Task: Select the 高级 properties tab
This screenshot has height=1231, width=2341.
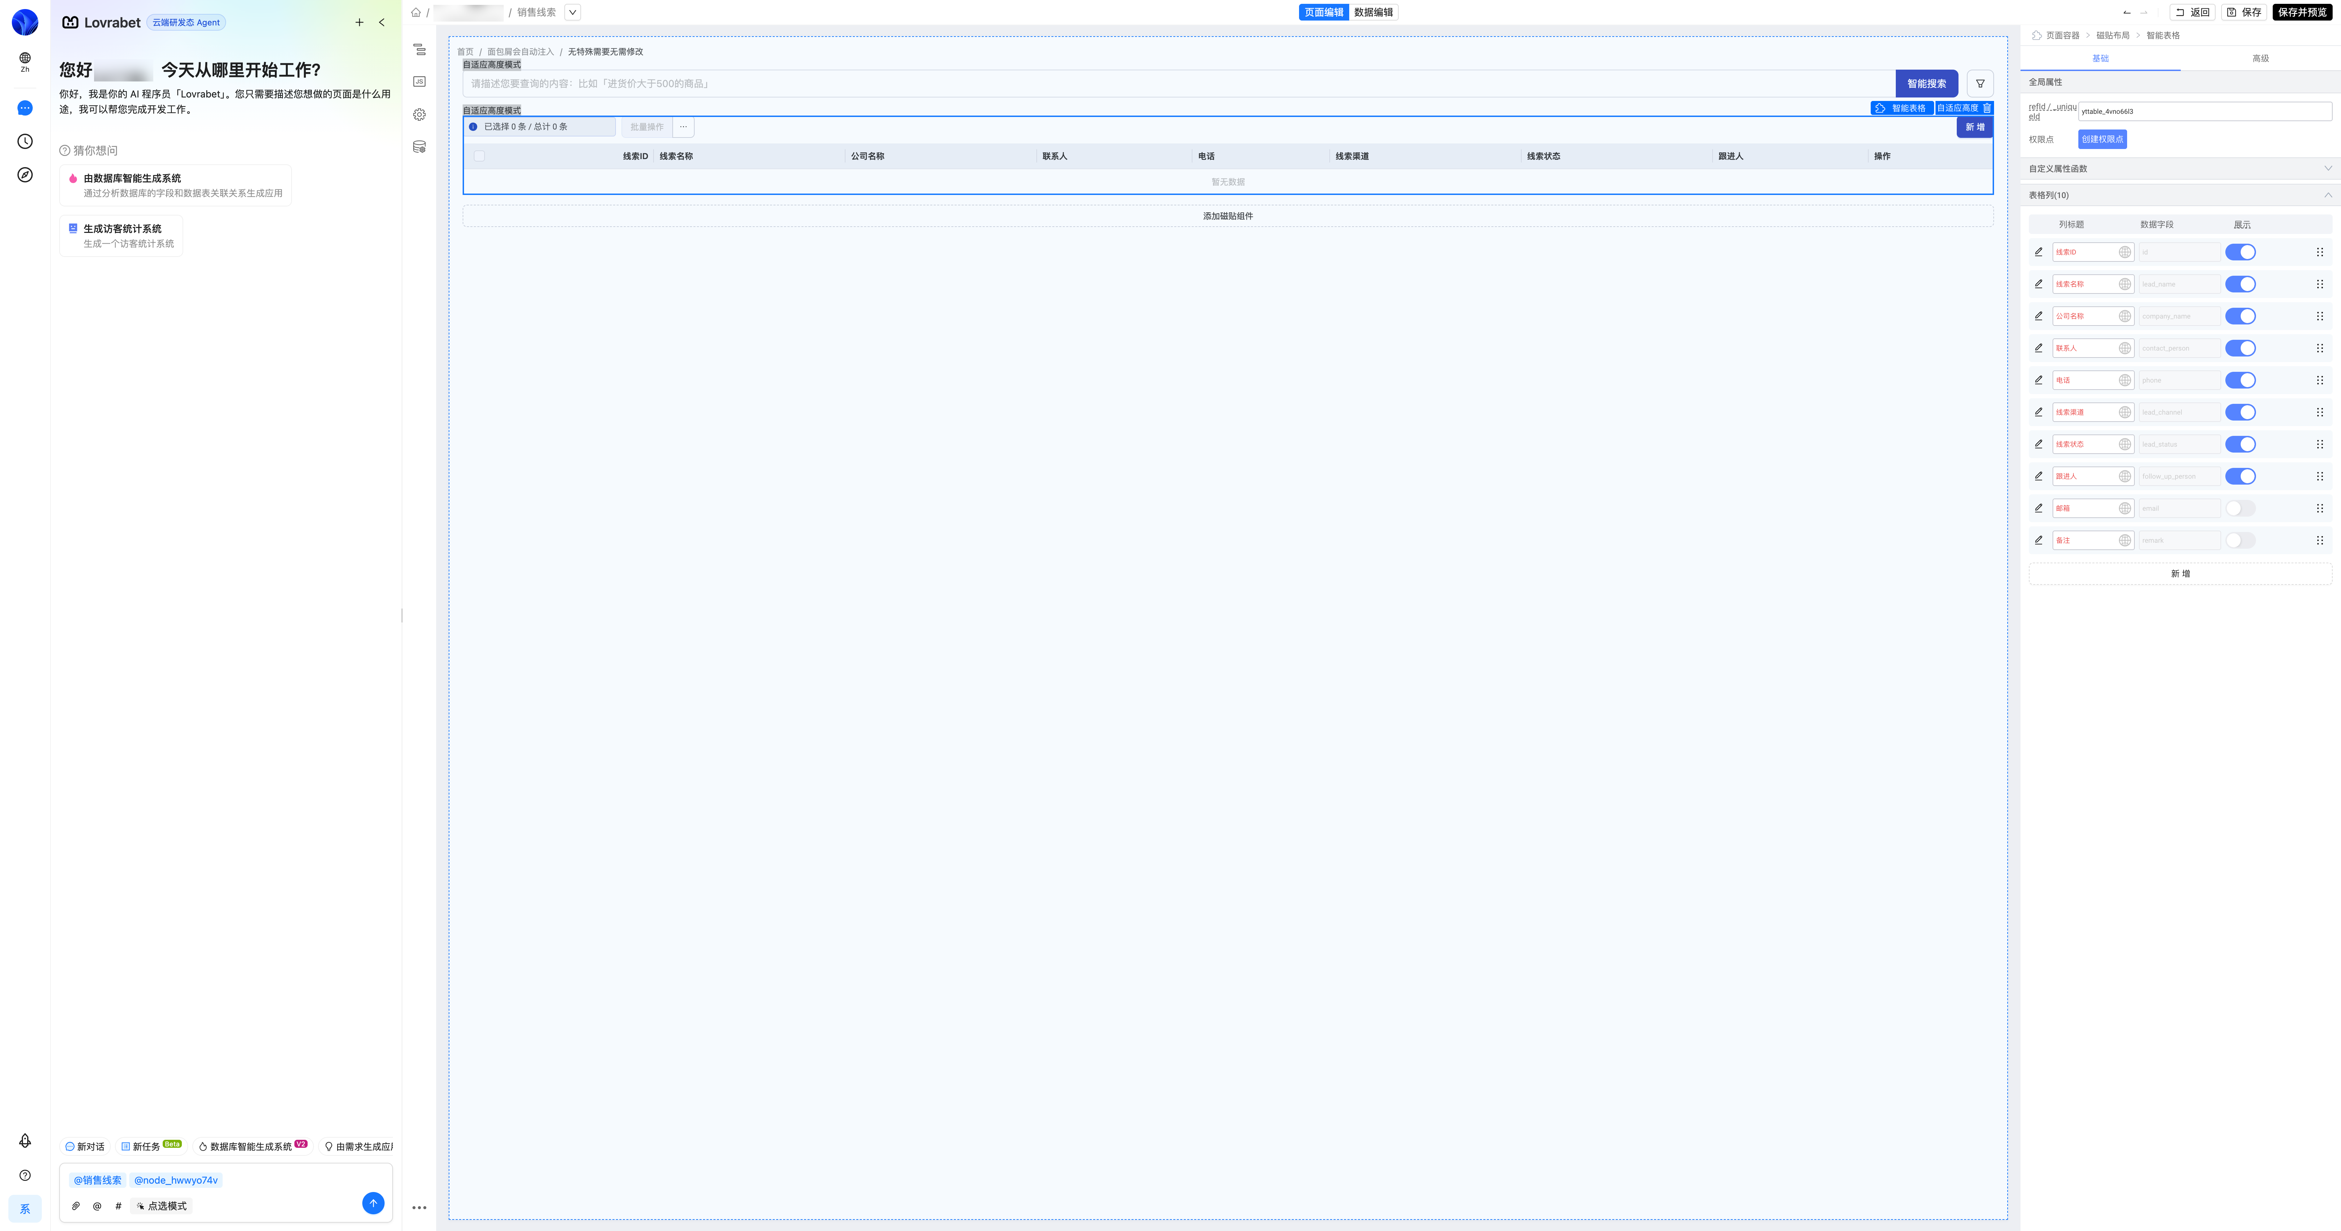Action: [2260, 58]
